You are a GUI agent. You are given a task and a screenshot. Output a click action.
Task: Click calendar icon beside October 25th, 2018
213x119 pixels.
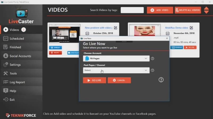[x=87, y=33]
